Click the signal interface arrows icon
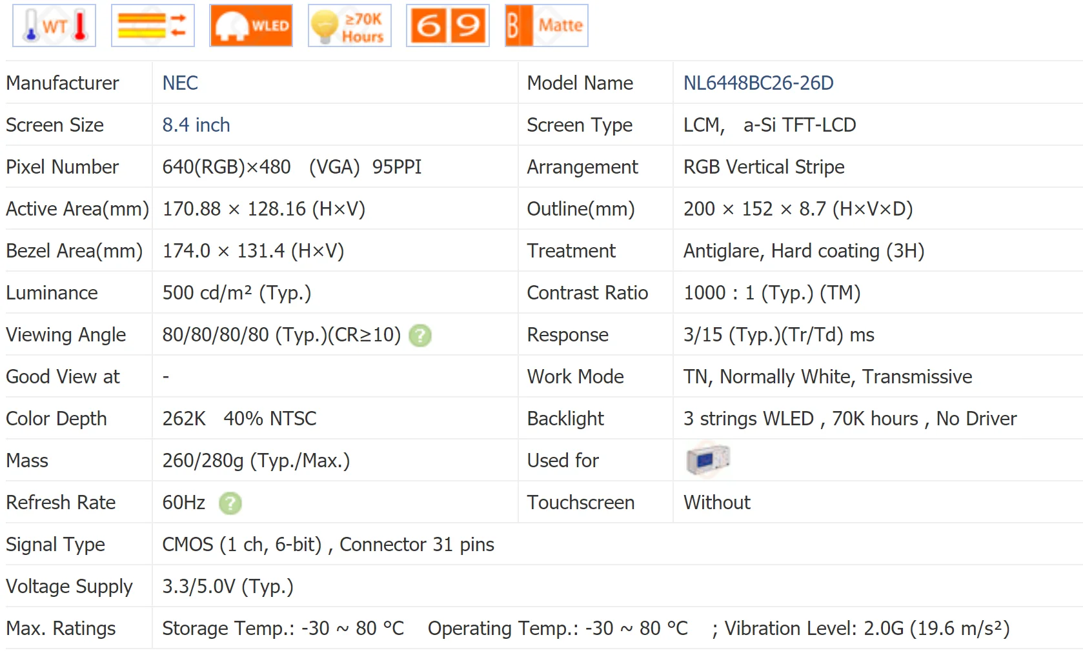This screenshot has height=655, width=1083. tap(153, 26)
